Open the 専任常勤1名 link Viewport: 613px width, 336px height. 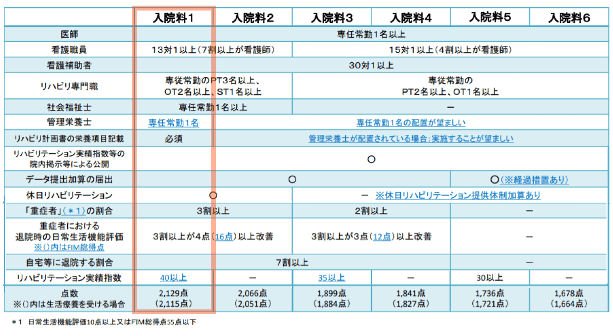pos(174,123)
